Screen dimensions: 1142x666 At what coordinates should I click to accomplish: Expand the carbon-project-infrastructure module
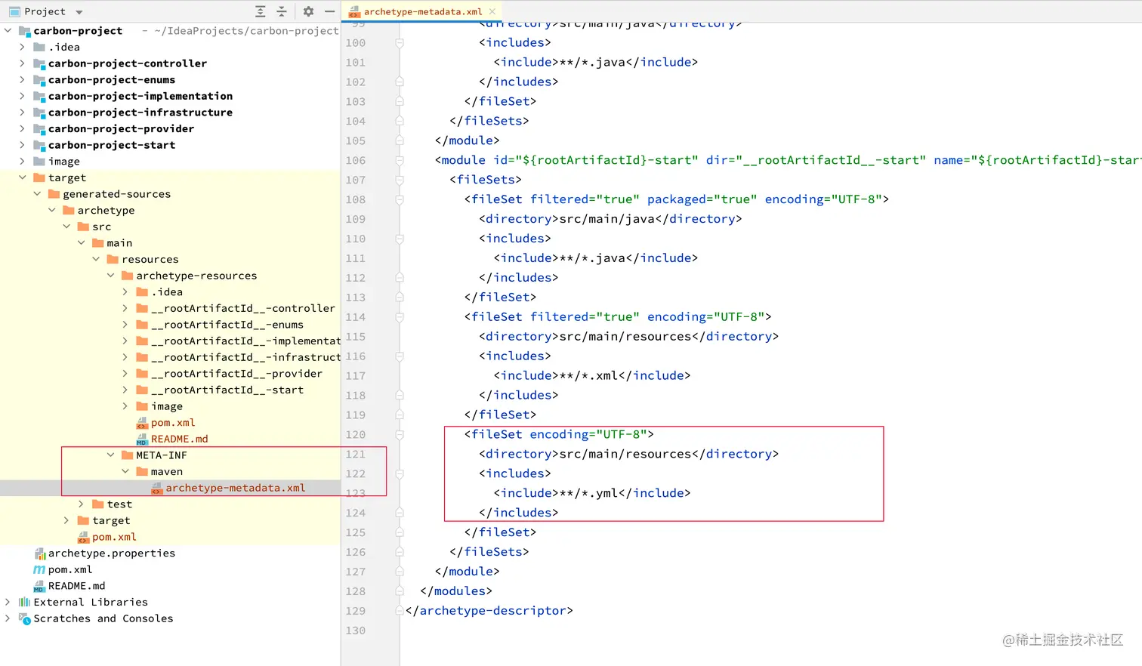pos(22,113)
